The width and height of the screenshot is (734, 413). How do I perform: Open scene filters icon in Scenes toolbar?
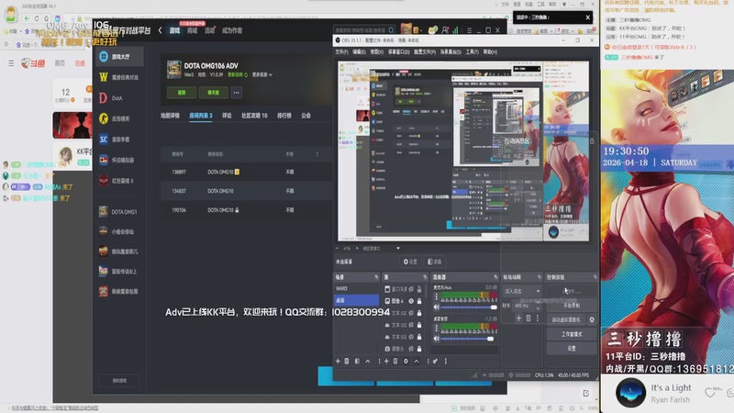pos(357,361)
